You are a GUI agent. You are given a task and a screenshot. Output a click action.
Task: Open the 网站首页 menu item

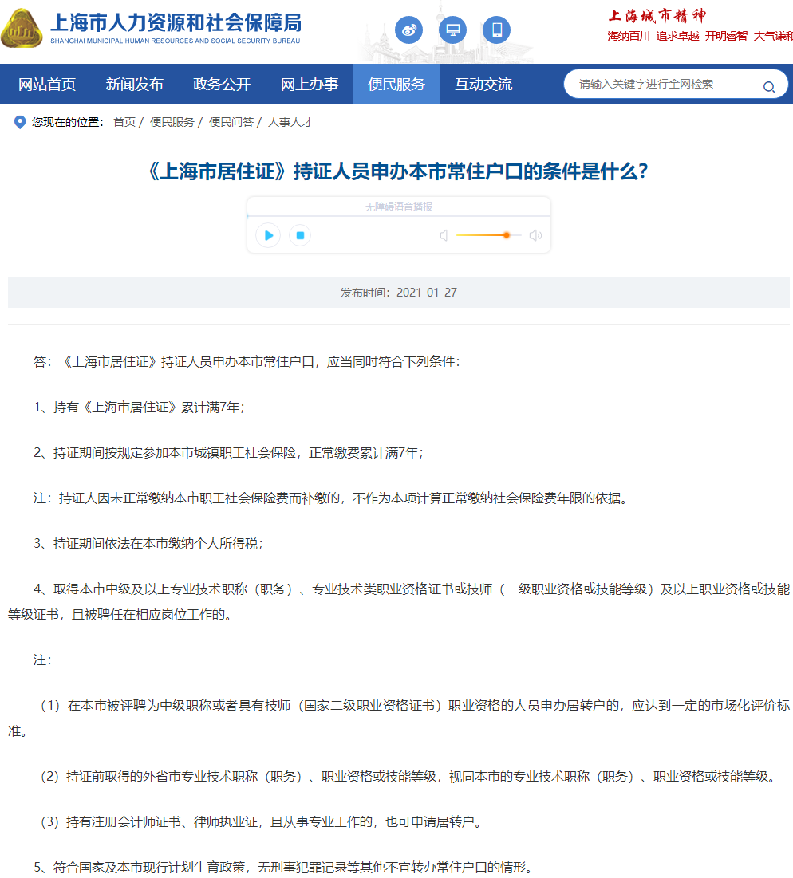[47, 85]
